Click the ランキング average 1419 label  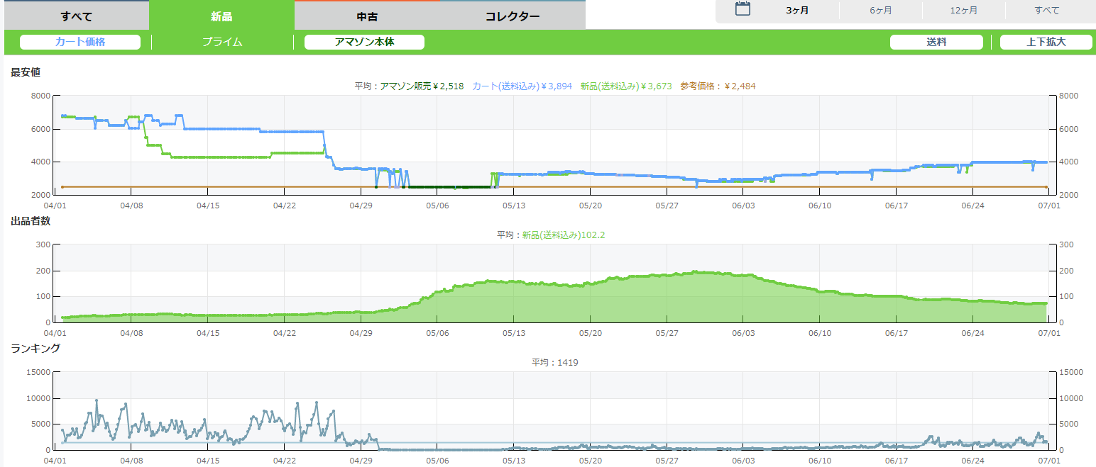tap(554, 363)
